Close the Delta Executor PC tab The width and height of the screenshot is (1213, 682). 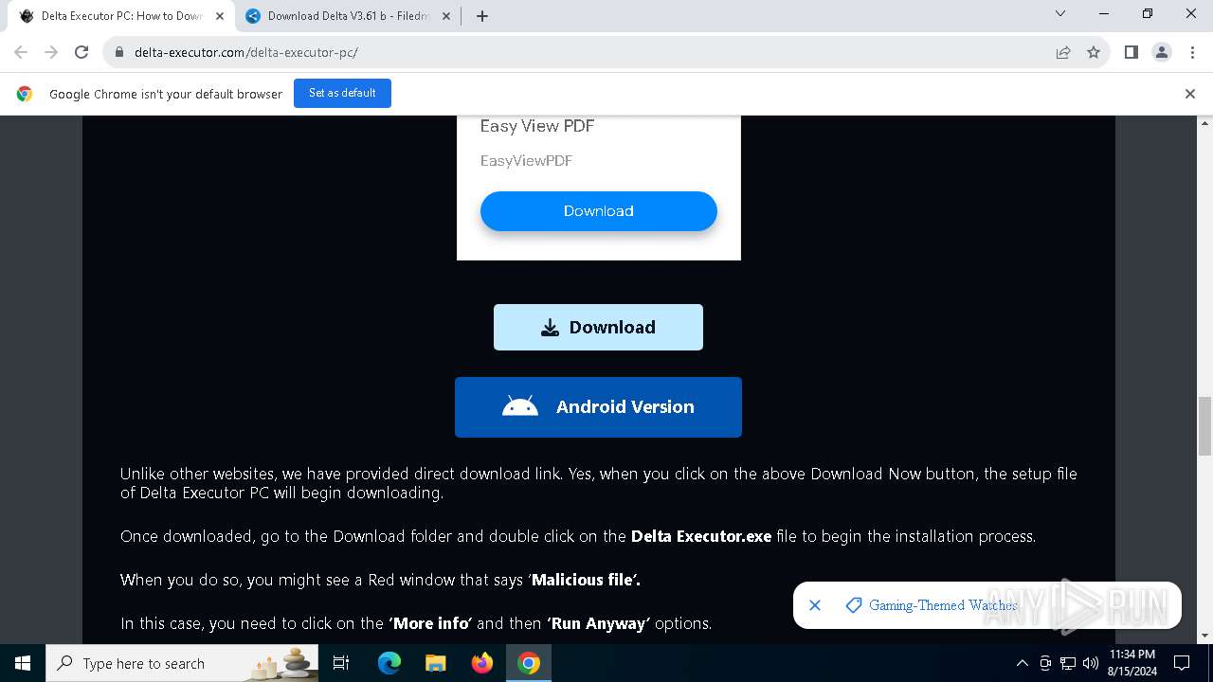point(220,16)
